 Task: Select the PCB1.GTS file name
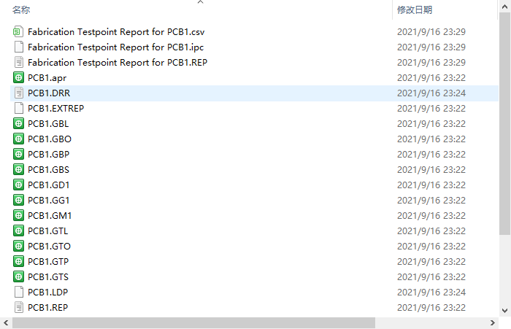48,277
